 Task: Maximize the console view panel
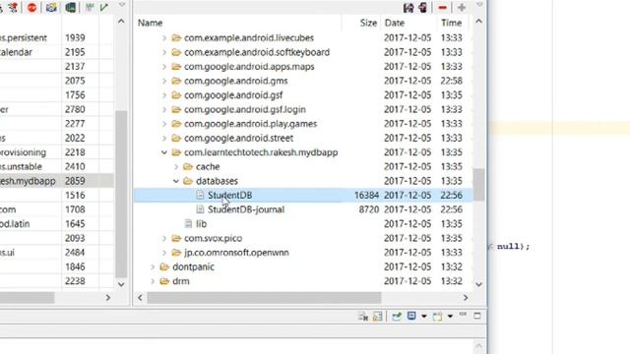(x=476, y=316)
